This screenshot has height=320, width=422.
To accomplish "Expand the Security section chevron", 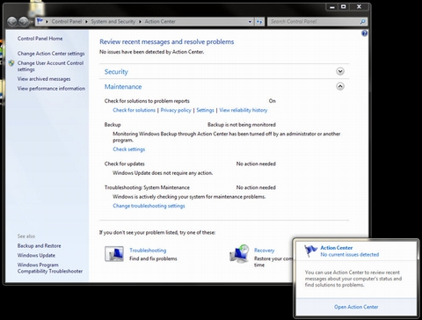I will (x=340, y=71).
